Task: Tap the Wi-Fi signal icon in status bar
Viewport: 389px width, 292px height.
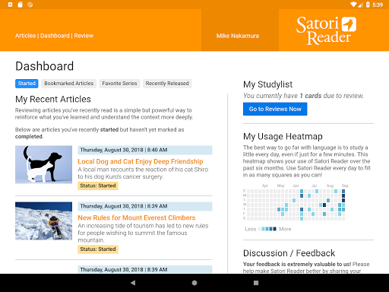Action: pos(353,5)
